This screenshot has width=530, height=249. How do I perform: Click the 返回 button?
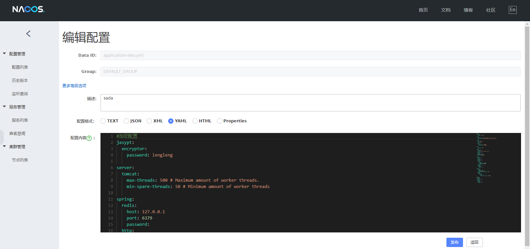pos(475,242)
